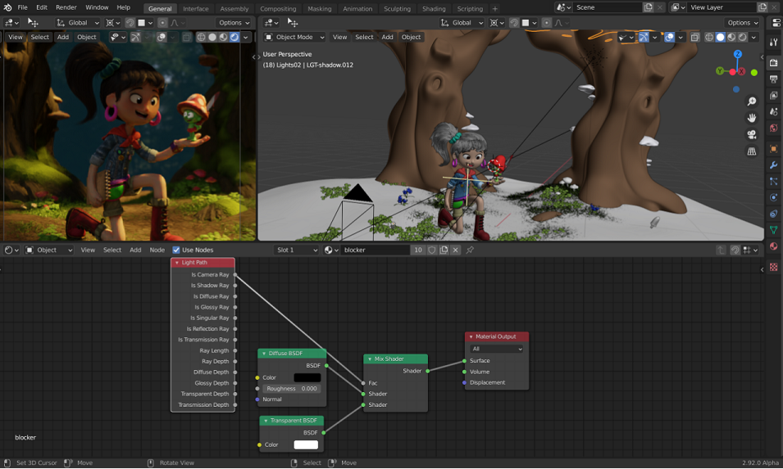Open the File menu
The image size is (783, 469).
pyautogui.click(x=22, y=7)
